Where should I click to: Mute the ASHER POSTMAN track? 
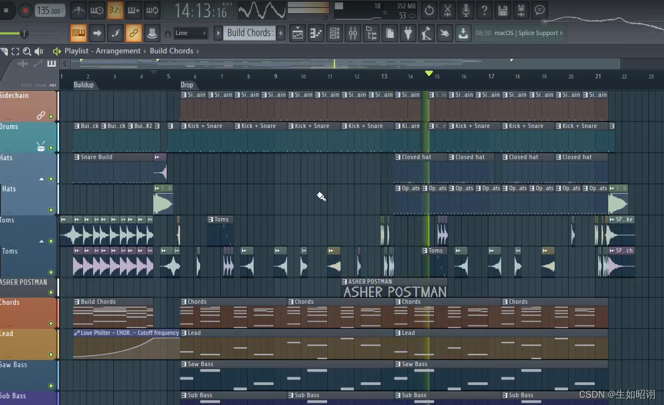coord(51,292)
